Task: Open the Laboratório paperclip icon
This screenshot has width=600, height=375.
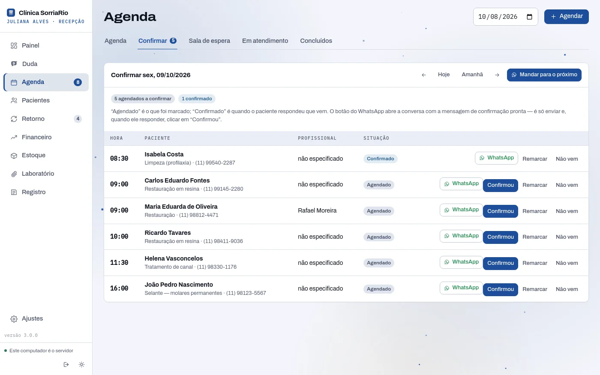Action: [14, 174]
